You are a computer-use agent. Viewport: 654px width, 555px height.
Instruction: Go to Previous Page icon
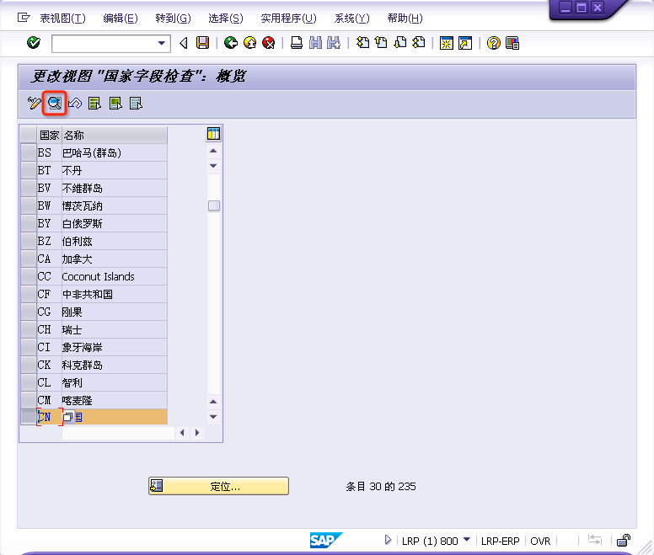(381, 42)
